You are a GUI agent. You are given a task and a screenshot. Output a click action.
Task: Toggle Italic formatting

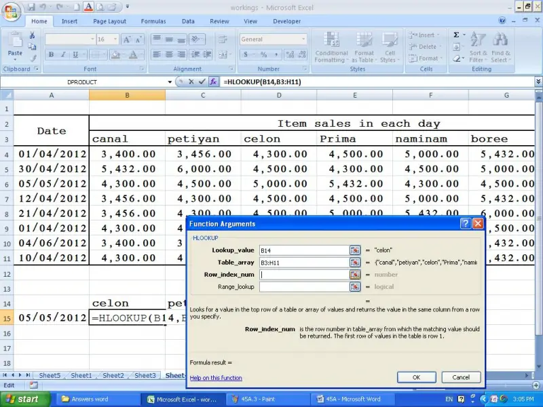click(63, 55)
